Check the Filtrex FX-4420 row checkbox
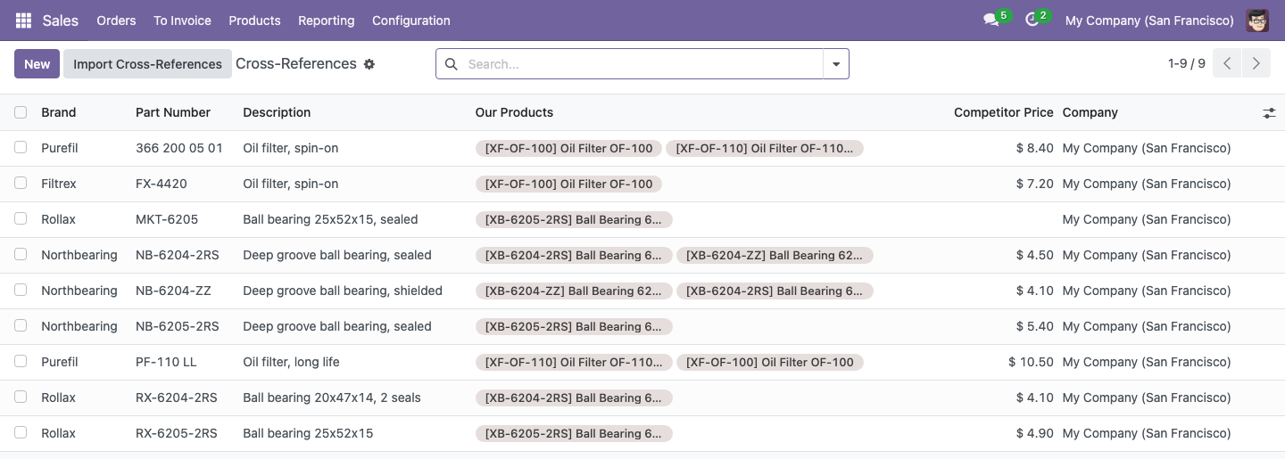This screenshot has width=1285, height=459. (21, 184)
